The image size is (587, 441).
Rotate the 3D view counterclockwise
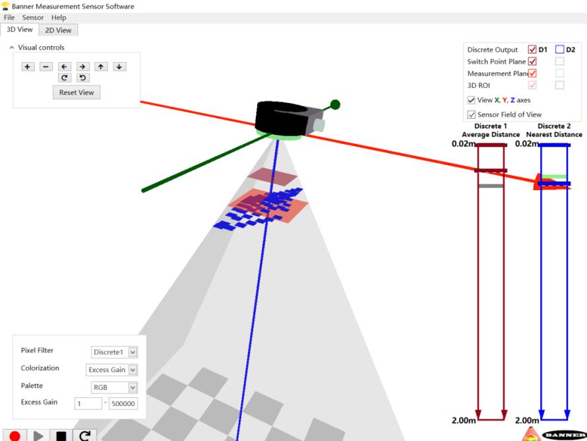pos(82,77)
